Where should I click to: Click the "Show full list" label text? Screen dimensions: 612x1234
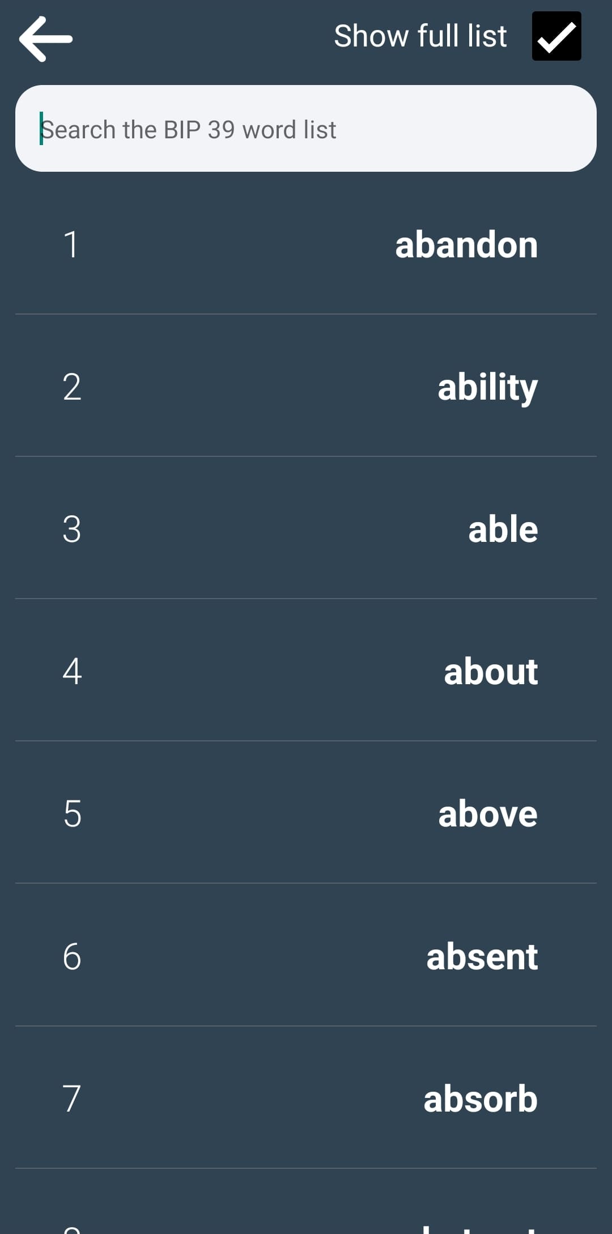pos(420,36)
